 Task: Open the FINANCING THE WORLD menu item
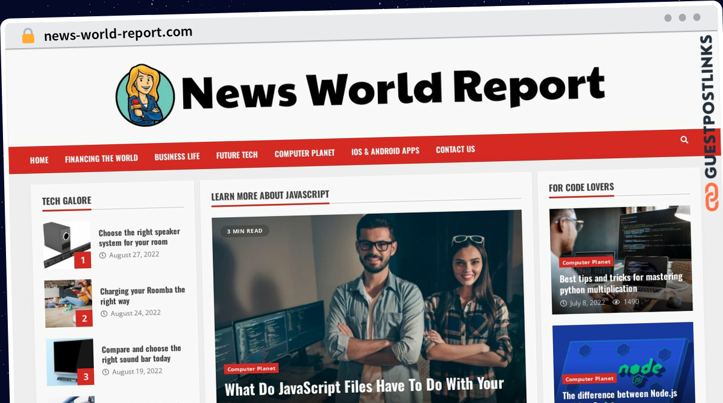[101, 158]
